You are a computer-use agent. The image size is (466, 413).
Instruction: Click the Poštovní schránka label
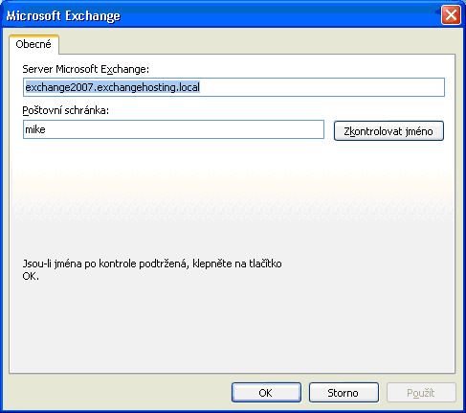click(65, 110)
